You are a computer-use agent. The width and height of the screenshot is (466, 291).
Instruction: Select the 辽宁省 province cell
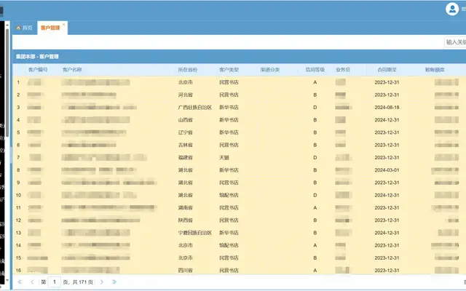pyautogui.click(x=186, y=132)
